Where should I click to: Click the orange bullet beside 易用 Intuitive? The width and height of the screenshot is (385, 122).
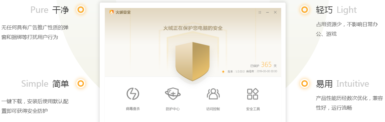pyautogui.click(x=305, y=83)
